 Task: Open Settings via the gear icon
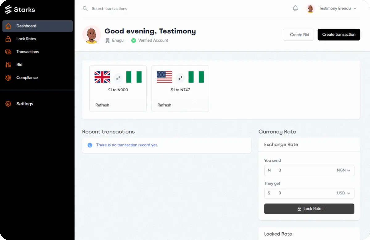pyautogui.click(x=8, y=104)
